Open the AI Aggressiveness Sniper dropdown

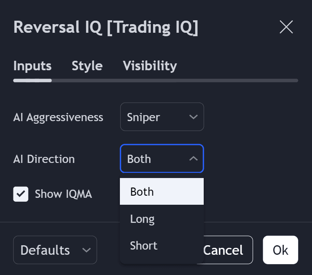click(162, 117)
